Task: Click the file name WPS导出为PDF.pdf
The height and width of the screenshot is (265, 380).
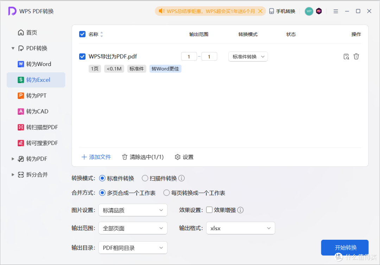Action: pos(113,57)
